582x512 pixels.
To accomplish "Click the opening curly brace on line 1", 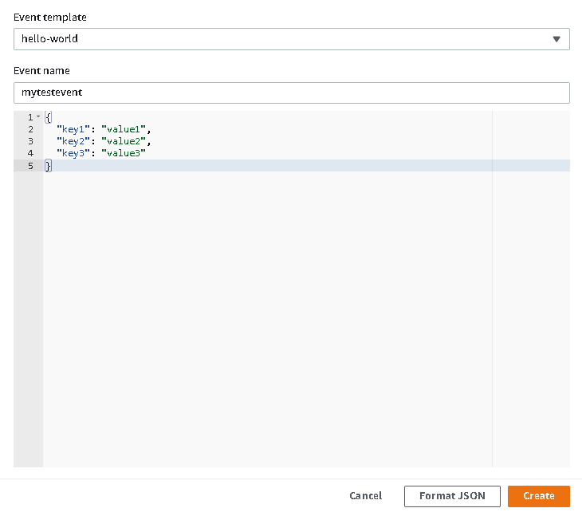I will (x=49, y=117).
